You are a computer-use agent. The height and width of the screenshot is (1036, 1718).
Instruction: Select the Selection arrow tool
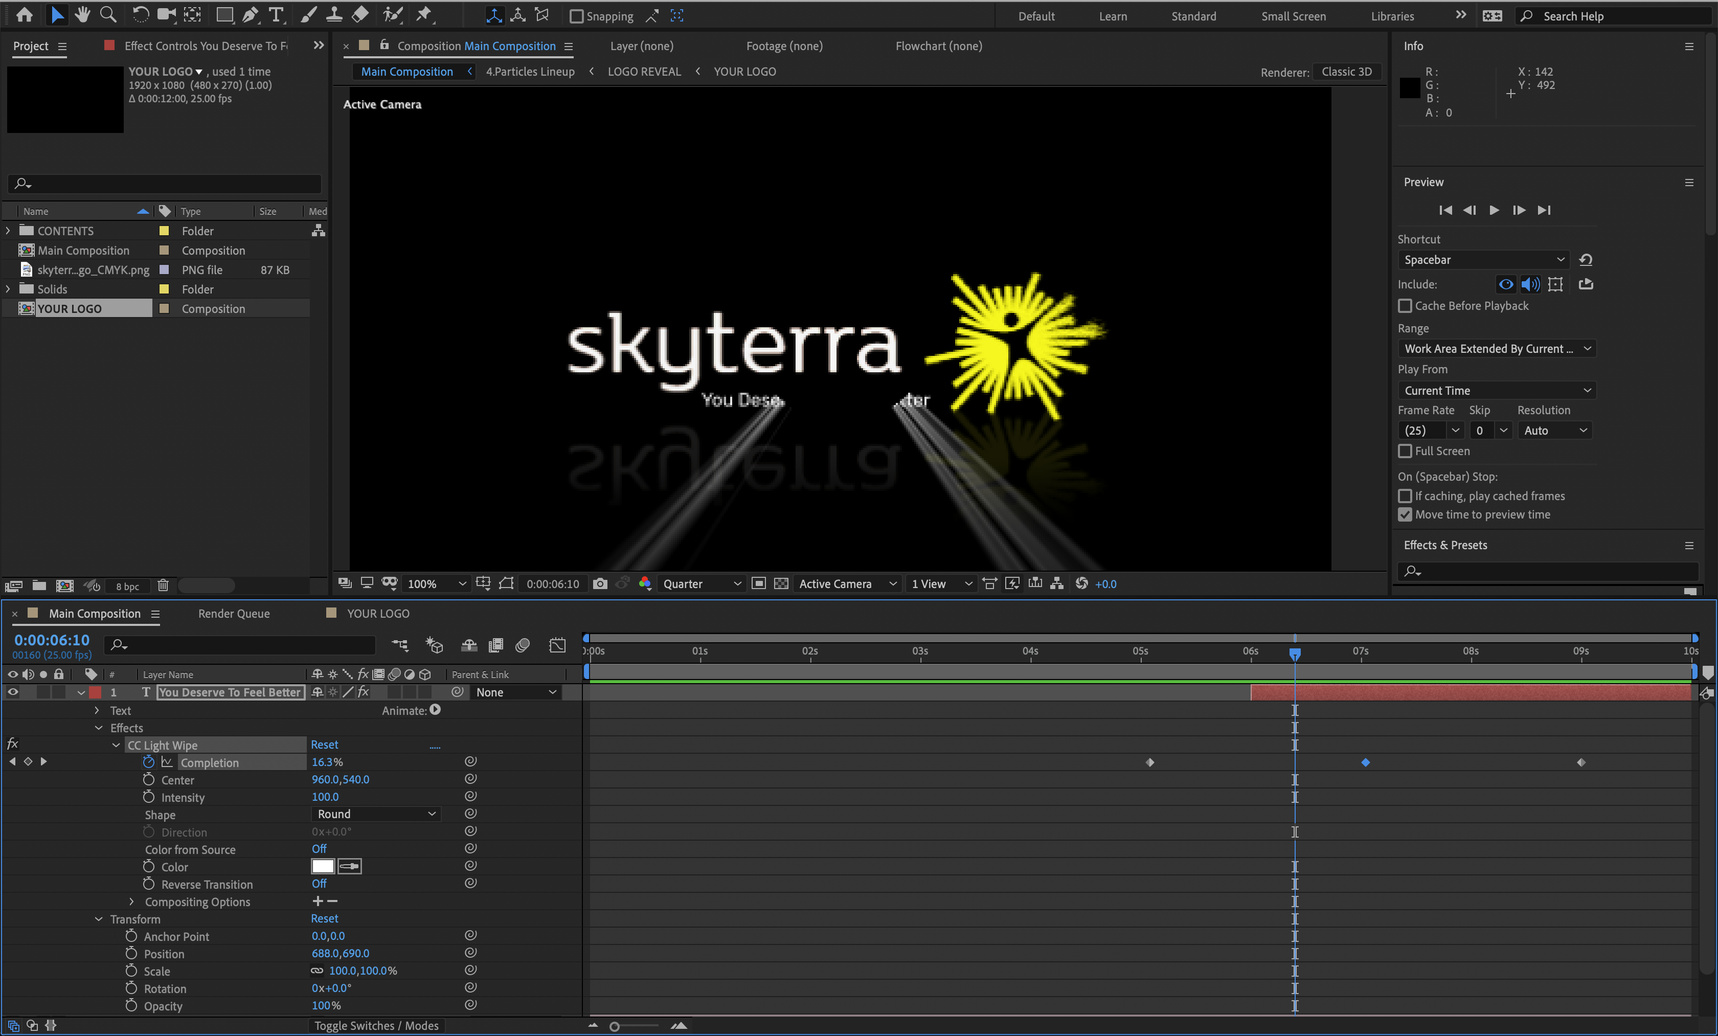click(56, 15)
